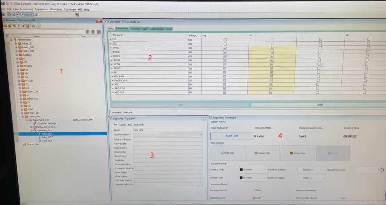Screen dimensions: 386x205
Task: Collapse the Experiment_043 tree node
Action: tap(27, 120)
